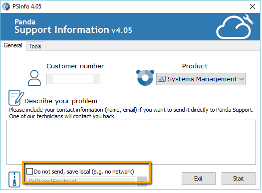The image size is (262, 193).
Task: Click the local save path field
Action: (81, 182)
